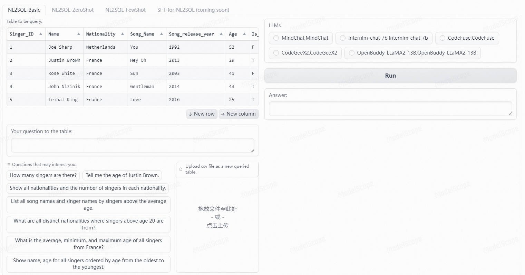The image size is (525, 275).
Task: Sort by Song_release_year column arrow
Action: click(221, 34)
